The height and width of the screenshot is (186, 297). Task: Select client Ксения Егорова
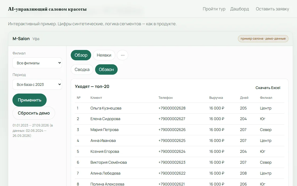click(x=105, y=151)
